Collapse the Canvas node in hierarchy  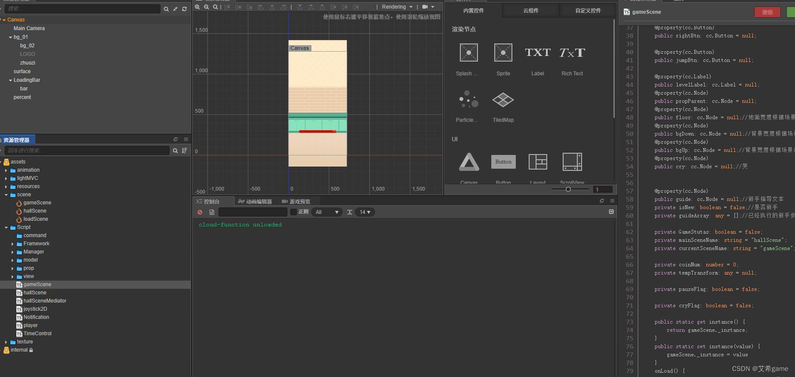4,20
